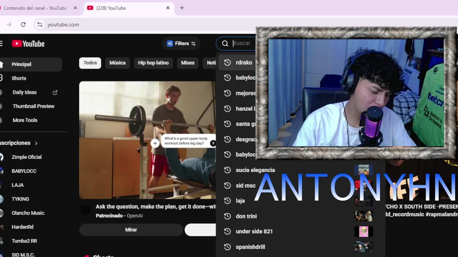The width and height of the screenshot is (458, 257).
Task: Select 'santa' search history suggestion
Action: click(x=236, y=124)
